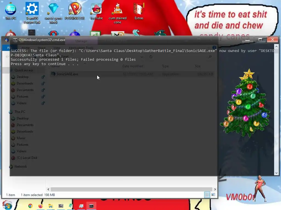Select Quick access in navigation pane
The image size is (281, 210).
tap(24, 70)
